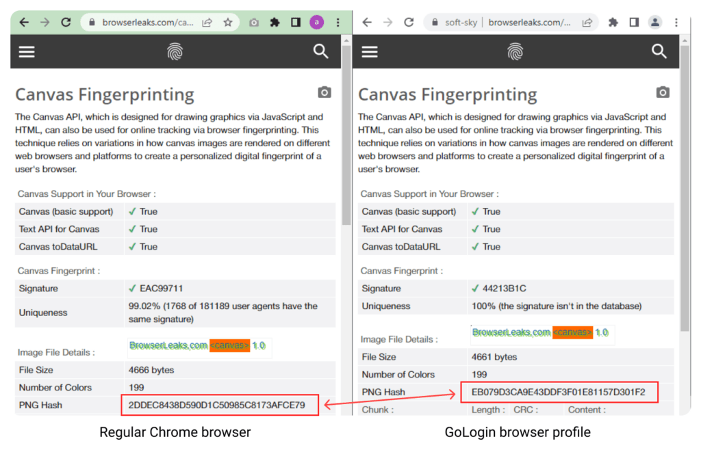Click fingerprint logo on right BrowserLeaks page
The image size is (701, 452).
click(515, 52)
